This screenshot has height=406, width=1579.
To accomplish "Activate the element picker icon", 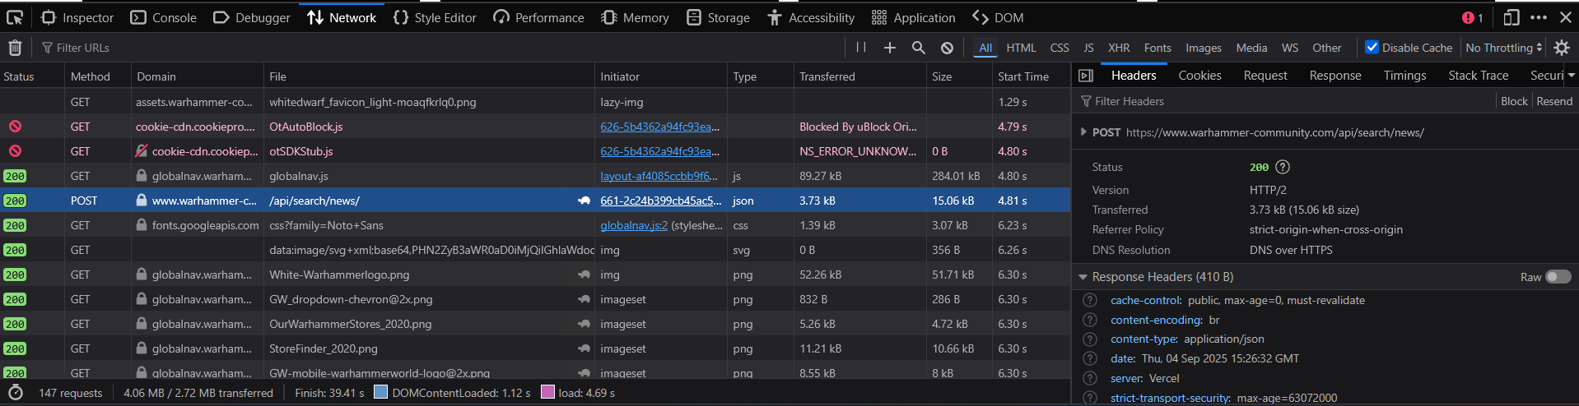I will coord(15,17).
